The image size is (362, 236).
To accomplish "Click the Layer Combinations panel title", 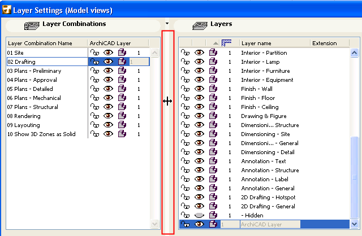I will coord(74,24).
